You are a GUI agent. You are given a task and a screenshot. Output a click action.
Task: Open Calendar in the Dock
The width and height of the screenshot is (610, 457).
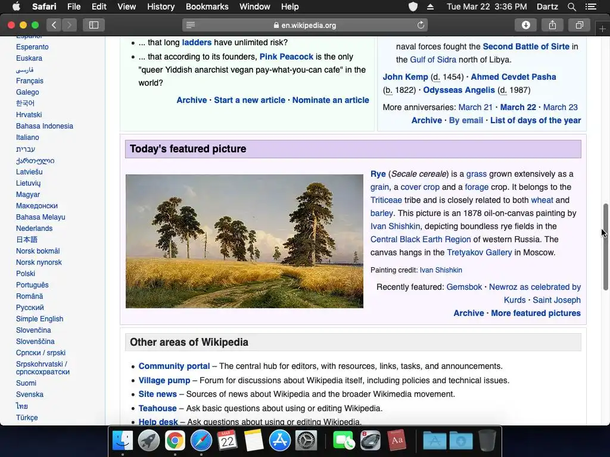227,441
